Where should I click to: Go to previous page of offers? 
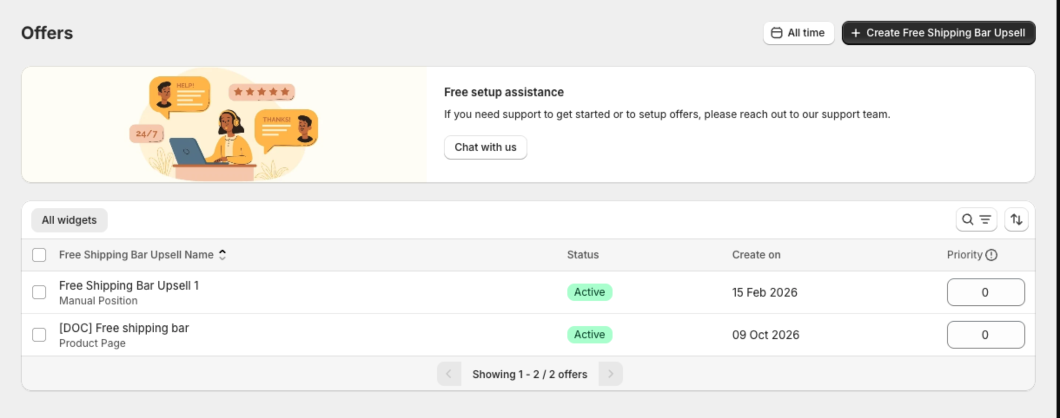(x=449, y=374)
